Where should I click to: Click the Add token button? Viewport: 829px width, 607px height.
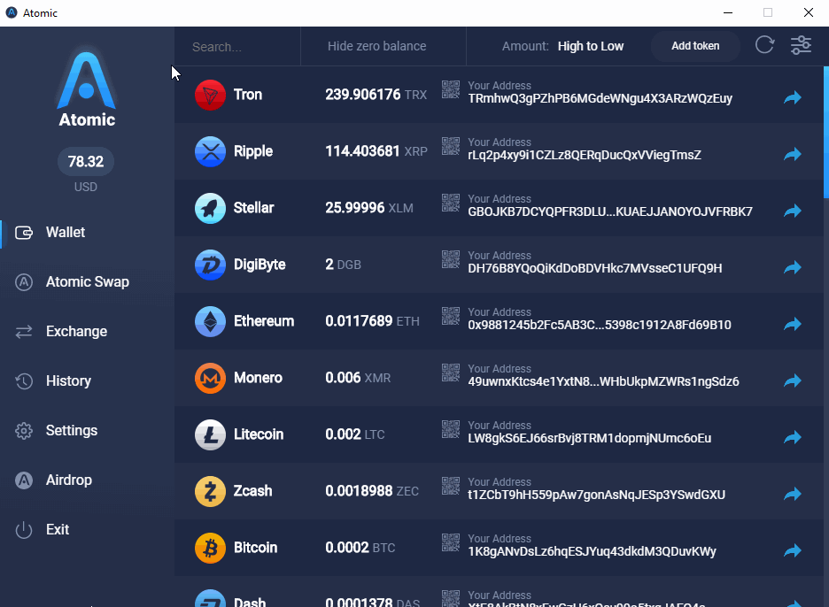coord(695,46)
